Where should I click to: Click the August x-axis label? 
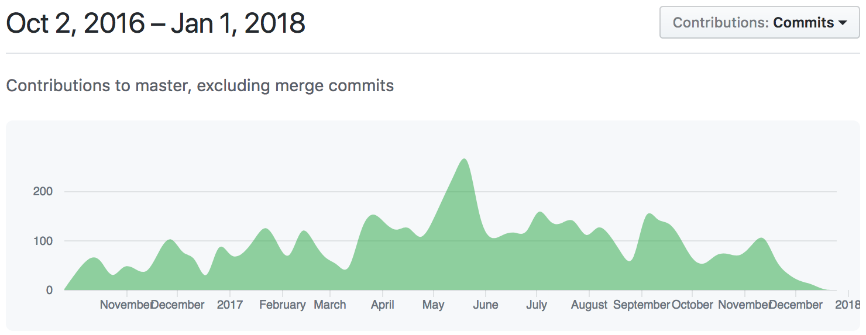click(x=589, y=305)
